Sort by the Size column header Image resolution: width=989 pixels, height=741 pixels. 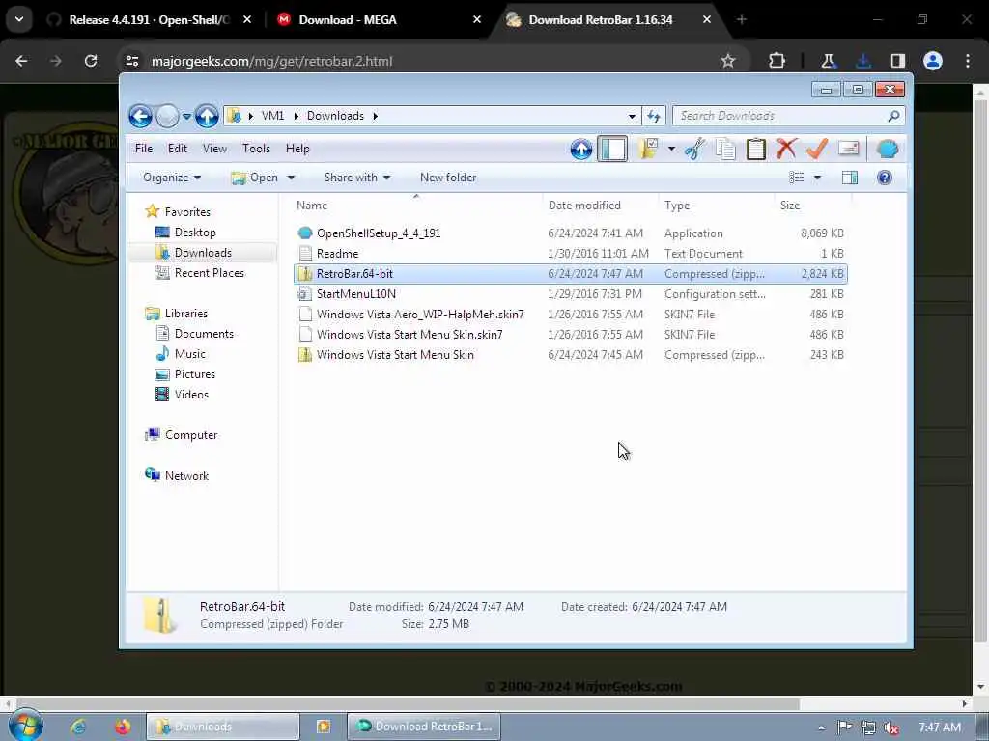click(811, 206)
